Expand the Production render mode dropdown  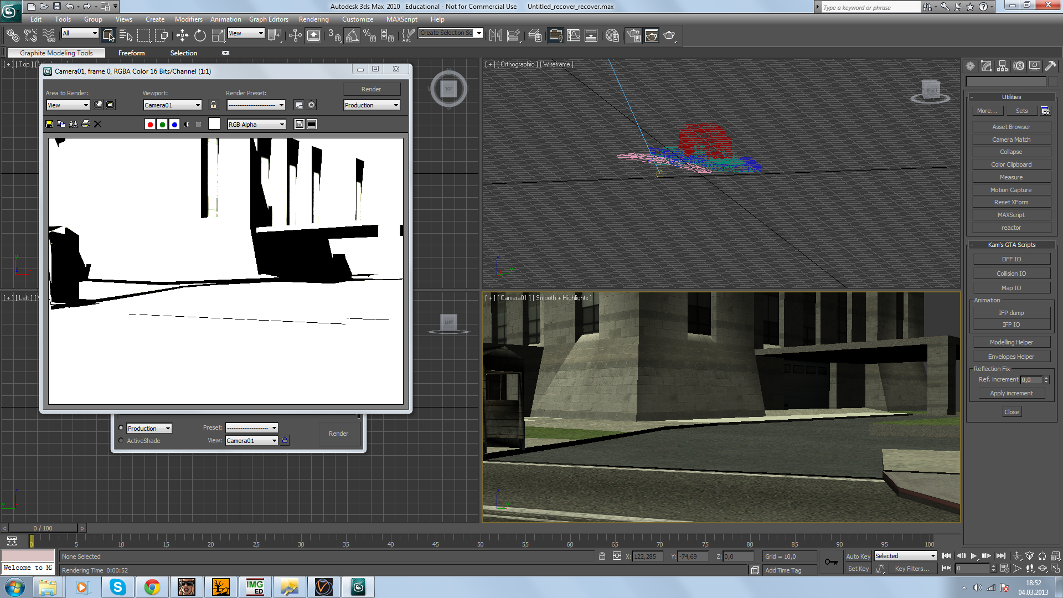coord(371,105)
